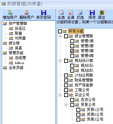Click the group icon beside 管理员组
The height and width of the screenshot is (124, 113).
5,53
